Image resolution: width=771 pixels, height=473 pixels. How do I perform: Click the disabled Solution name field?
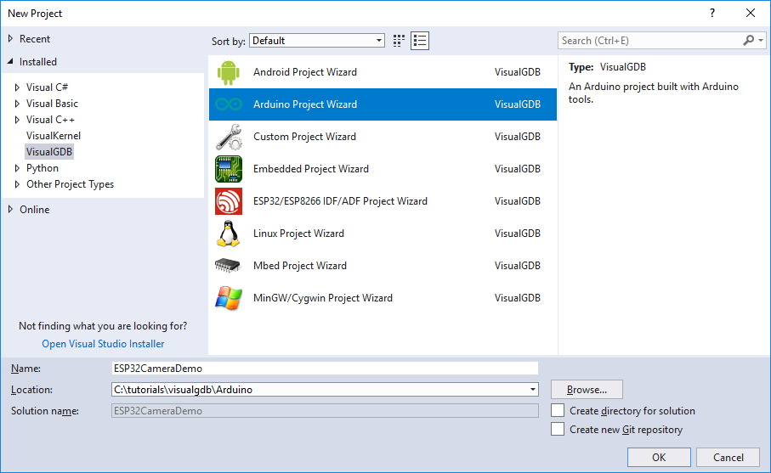click(325, 411)
